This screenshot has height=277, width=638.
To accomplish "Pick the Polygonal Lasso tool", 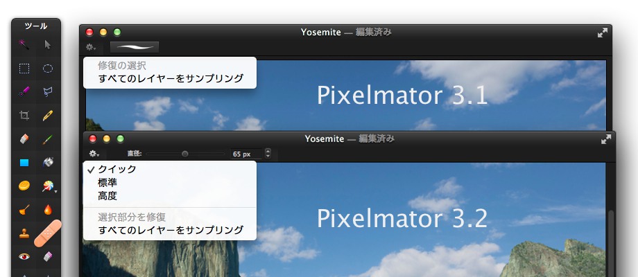I will coord(48,92).
